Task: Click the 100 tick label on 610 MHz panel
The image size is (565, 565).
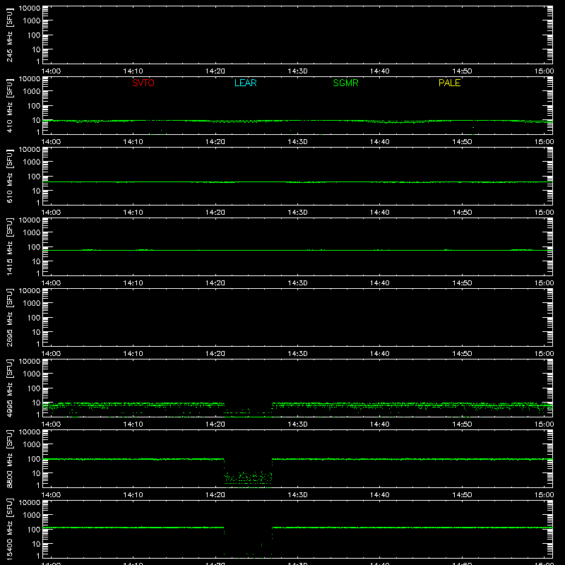Action: (34, 177)
